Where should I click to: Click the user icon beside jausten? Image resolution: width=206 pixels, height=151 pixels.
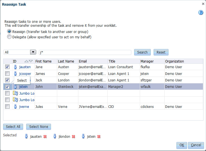(x=15, y=67)
